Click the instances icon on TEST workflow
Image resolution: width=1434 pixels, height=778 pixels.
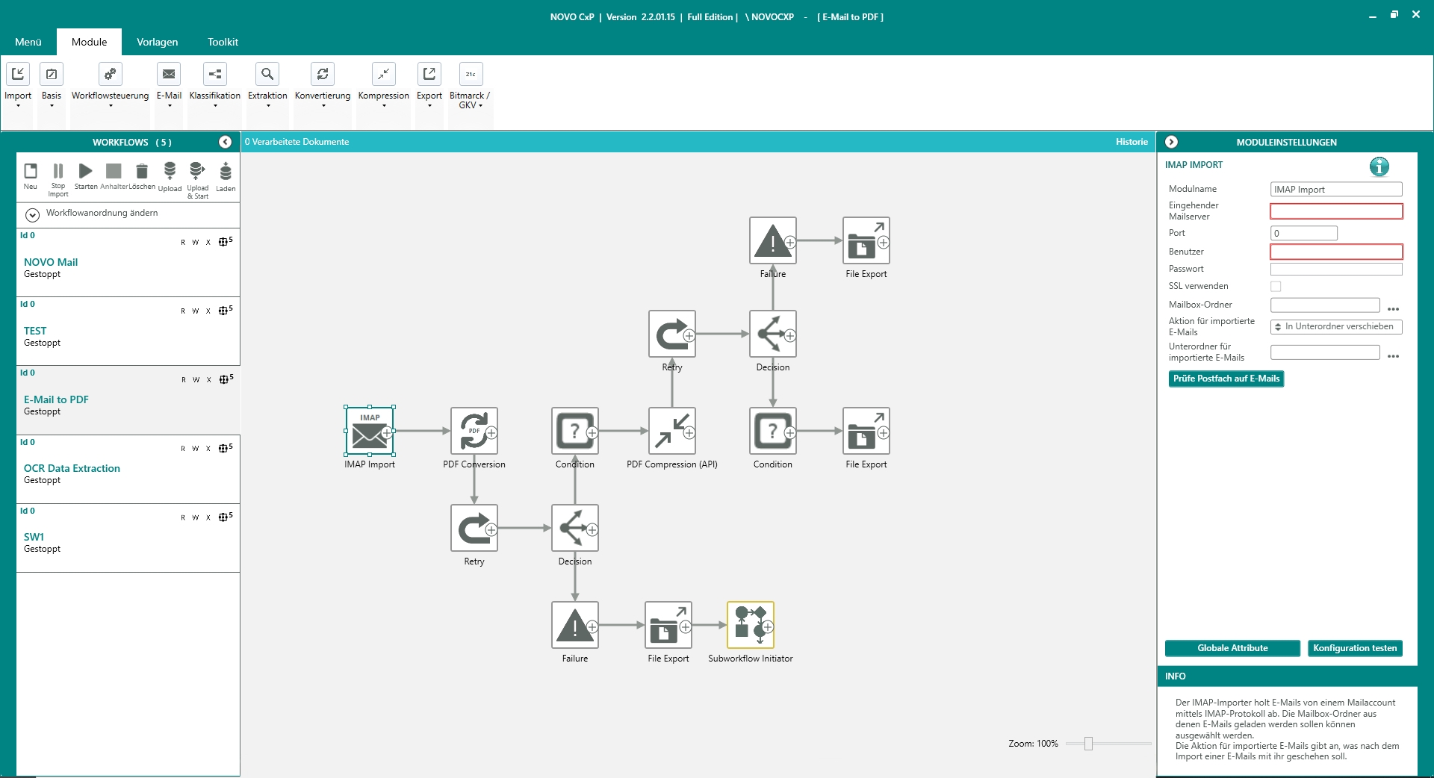(x=226, y=310)
